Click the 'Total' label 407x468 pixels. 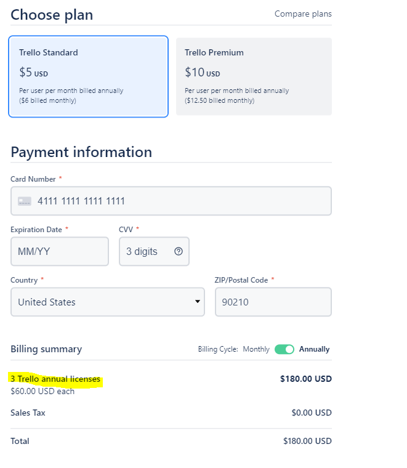tap(20, 441)
